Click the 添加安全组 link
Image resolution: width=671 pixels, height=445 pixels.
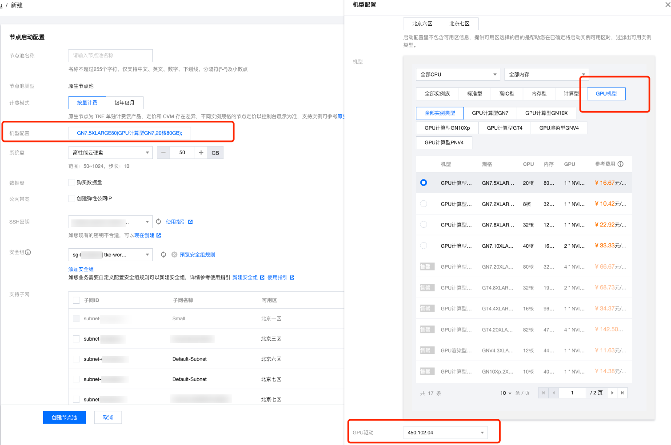click(x=81, y=269)
